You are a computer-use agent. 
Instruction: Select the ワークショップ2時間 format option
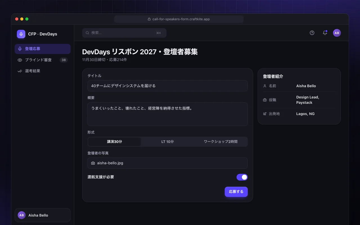pos(221,142)
